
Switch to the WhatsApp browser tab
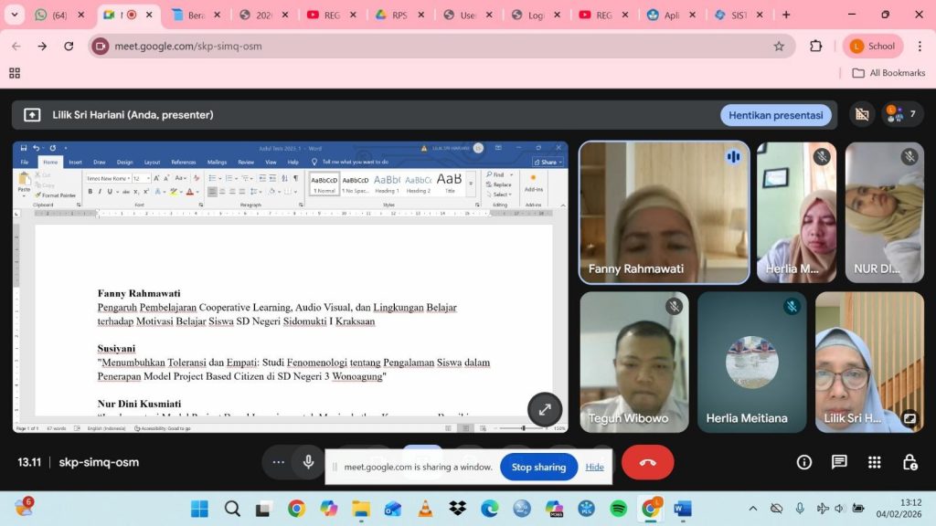[x=53, y=16]
